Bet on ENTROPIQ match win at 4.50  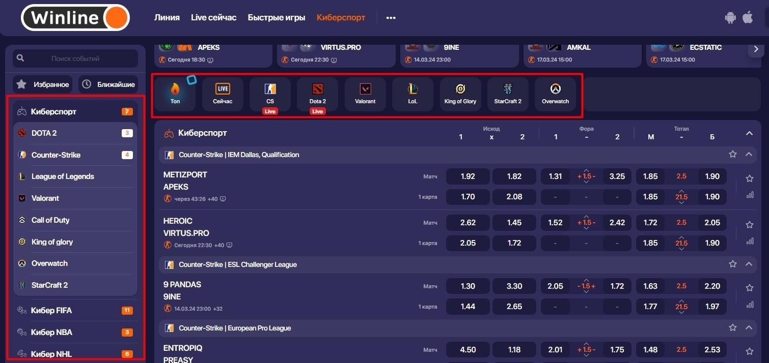tap(468, 350)
